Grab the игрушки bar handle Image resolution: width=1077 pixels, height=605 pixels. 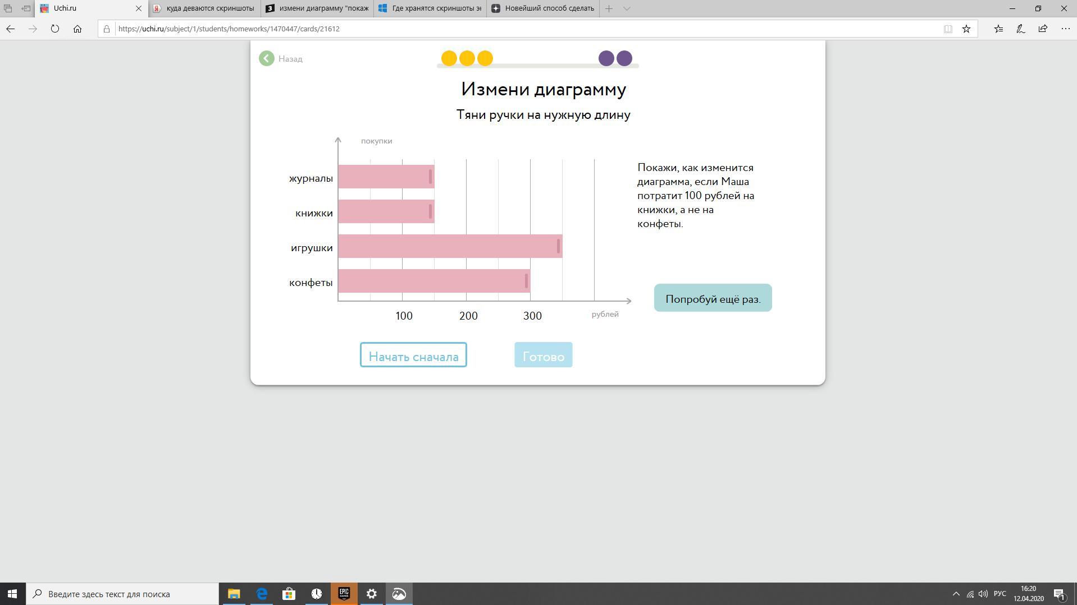point(558,246)
